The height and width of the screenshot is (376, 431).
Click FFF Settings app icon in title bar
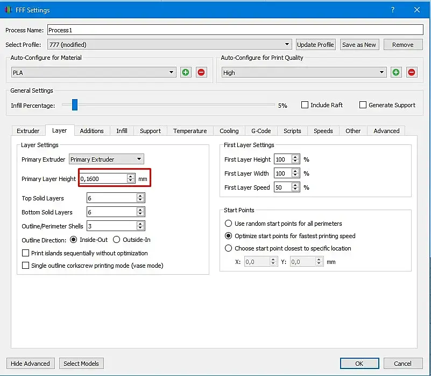[x=9, y=10]
